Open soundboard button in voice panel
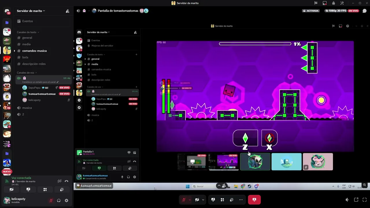The width and height of the screenshot is (370, 208). [x=62, y=190]
